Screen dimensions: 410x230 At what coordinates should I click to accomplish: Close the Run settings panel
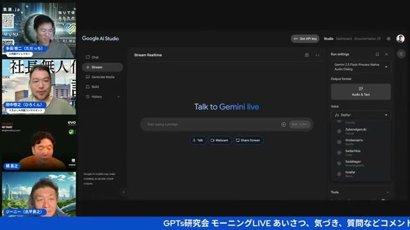386,54
